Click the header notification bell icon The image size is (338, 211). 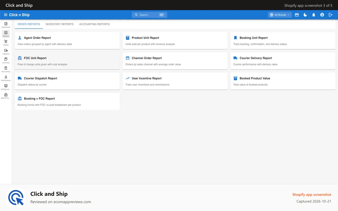tap(314, 15)
